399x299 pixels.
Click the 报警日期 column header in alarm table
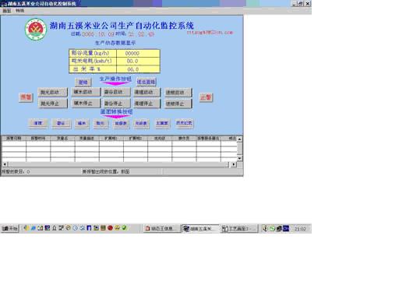13,139
